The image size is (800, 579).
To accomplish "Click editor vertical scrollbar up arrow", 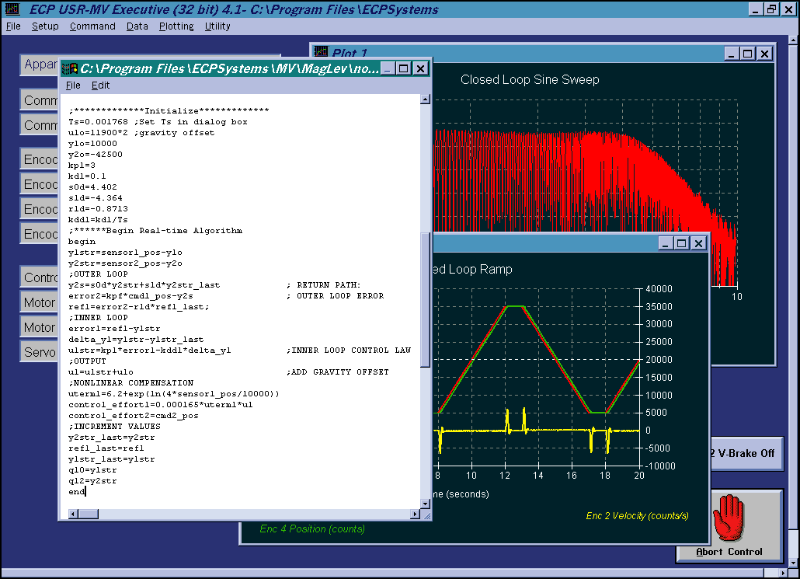I will [x=425, y=99].
